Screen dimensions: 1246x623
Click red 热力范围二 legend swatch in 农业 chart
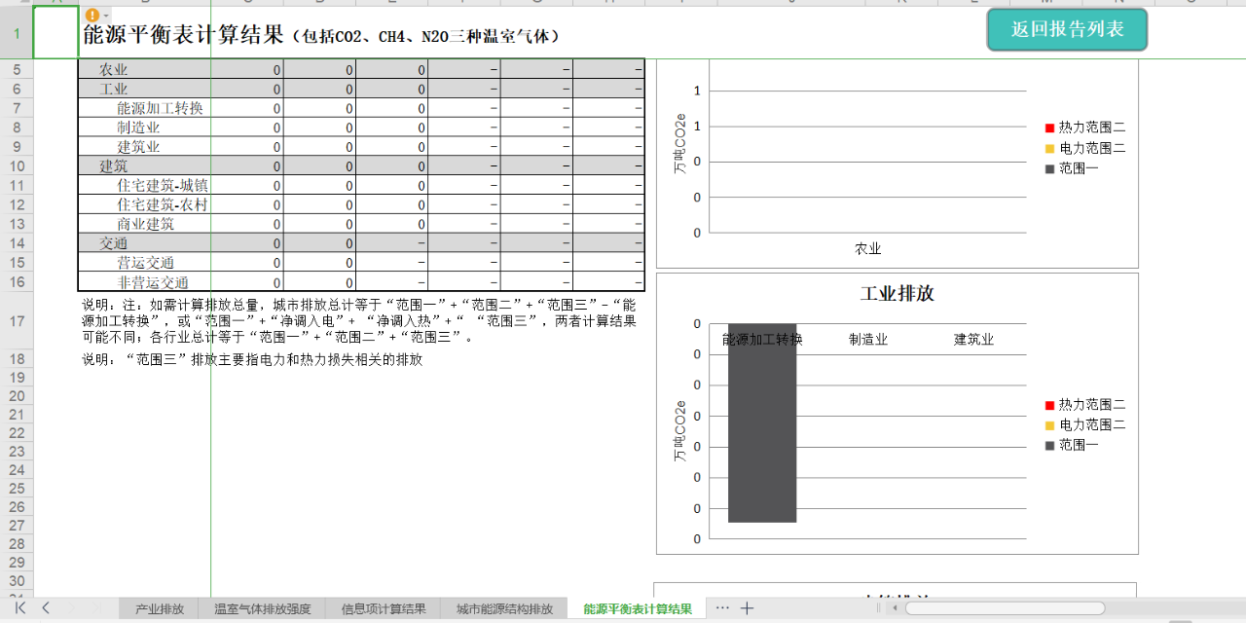pyautogui.click(x=1049, y=128)
